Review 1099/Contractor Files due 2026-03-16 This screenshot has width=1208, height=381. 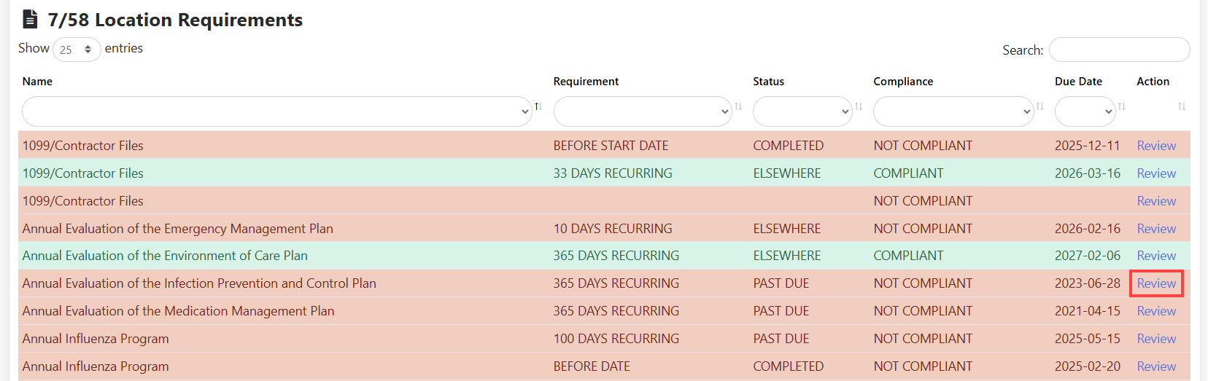pos(1156,173)
